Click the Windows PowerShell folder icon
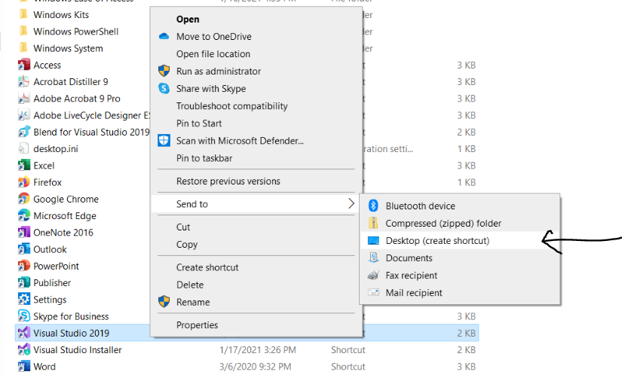622x378 pixels. 24,32
